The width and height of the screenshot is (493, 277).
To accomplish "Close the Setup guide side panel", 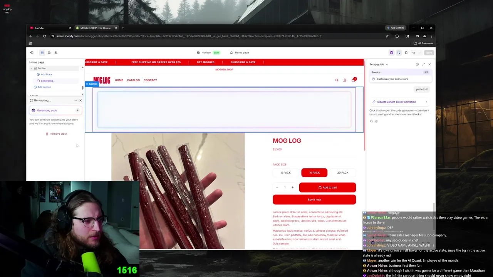I will point(429,64).
